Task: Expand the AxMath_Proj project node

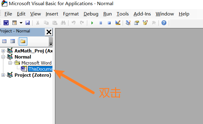Action: (3, 51)
